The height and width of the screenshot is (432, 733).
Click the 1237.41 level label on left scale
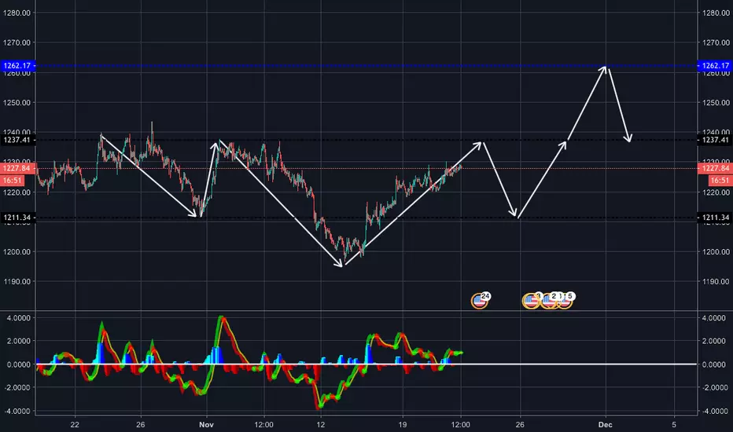pyautogui.click(x=18, y=140)
